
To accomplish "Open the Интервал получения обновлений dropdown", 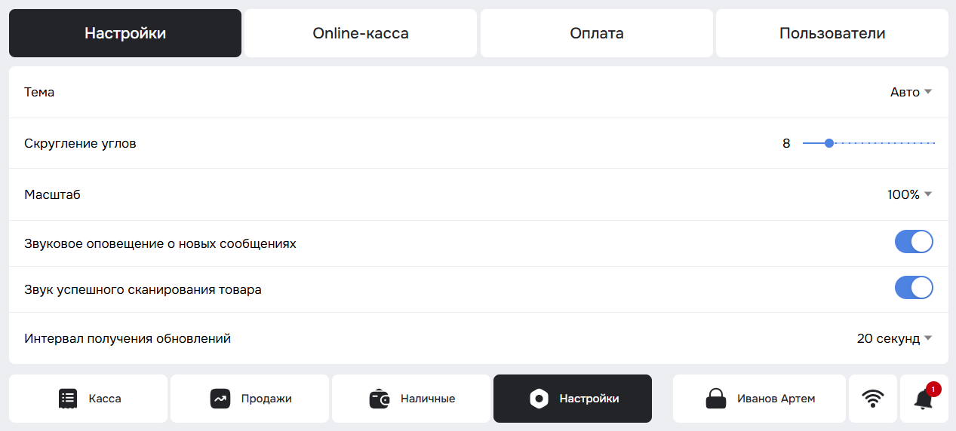I will (895, 338).
